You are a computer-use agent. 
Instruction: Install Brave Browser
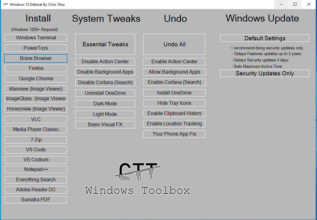[36, 58]
